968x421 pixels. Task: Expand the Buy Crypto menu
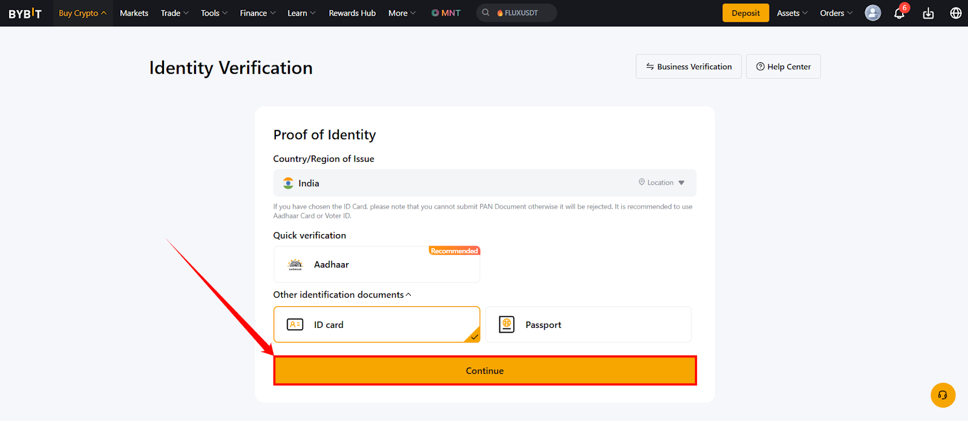click(82, 13)
